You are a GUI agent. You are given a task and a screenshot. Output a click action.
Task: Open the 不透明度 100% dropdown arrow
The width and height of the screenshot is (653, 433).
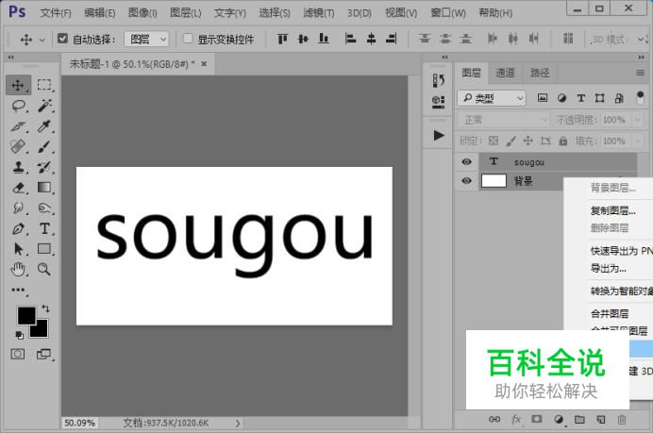pyautogui.click(x=638, y=120)
